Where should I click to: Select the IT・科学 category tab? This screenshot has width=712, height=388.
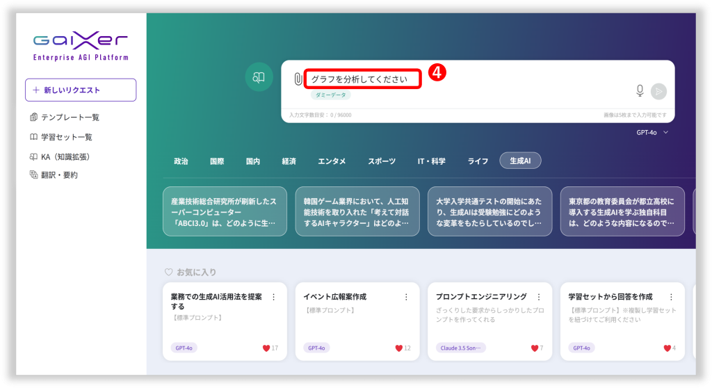(x=431, y=161)
